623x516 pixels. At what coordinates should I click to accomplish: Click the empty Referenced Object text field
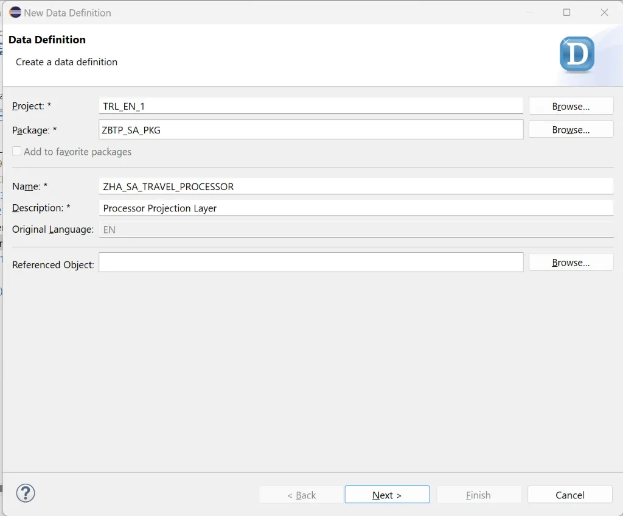tap(311, 261)
